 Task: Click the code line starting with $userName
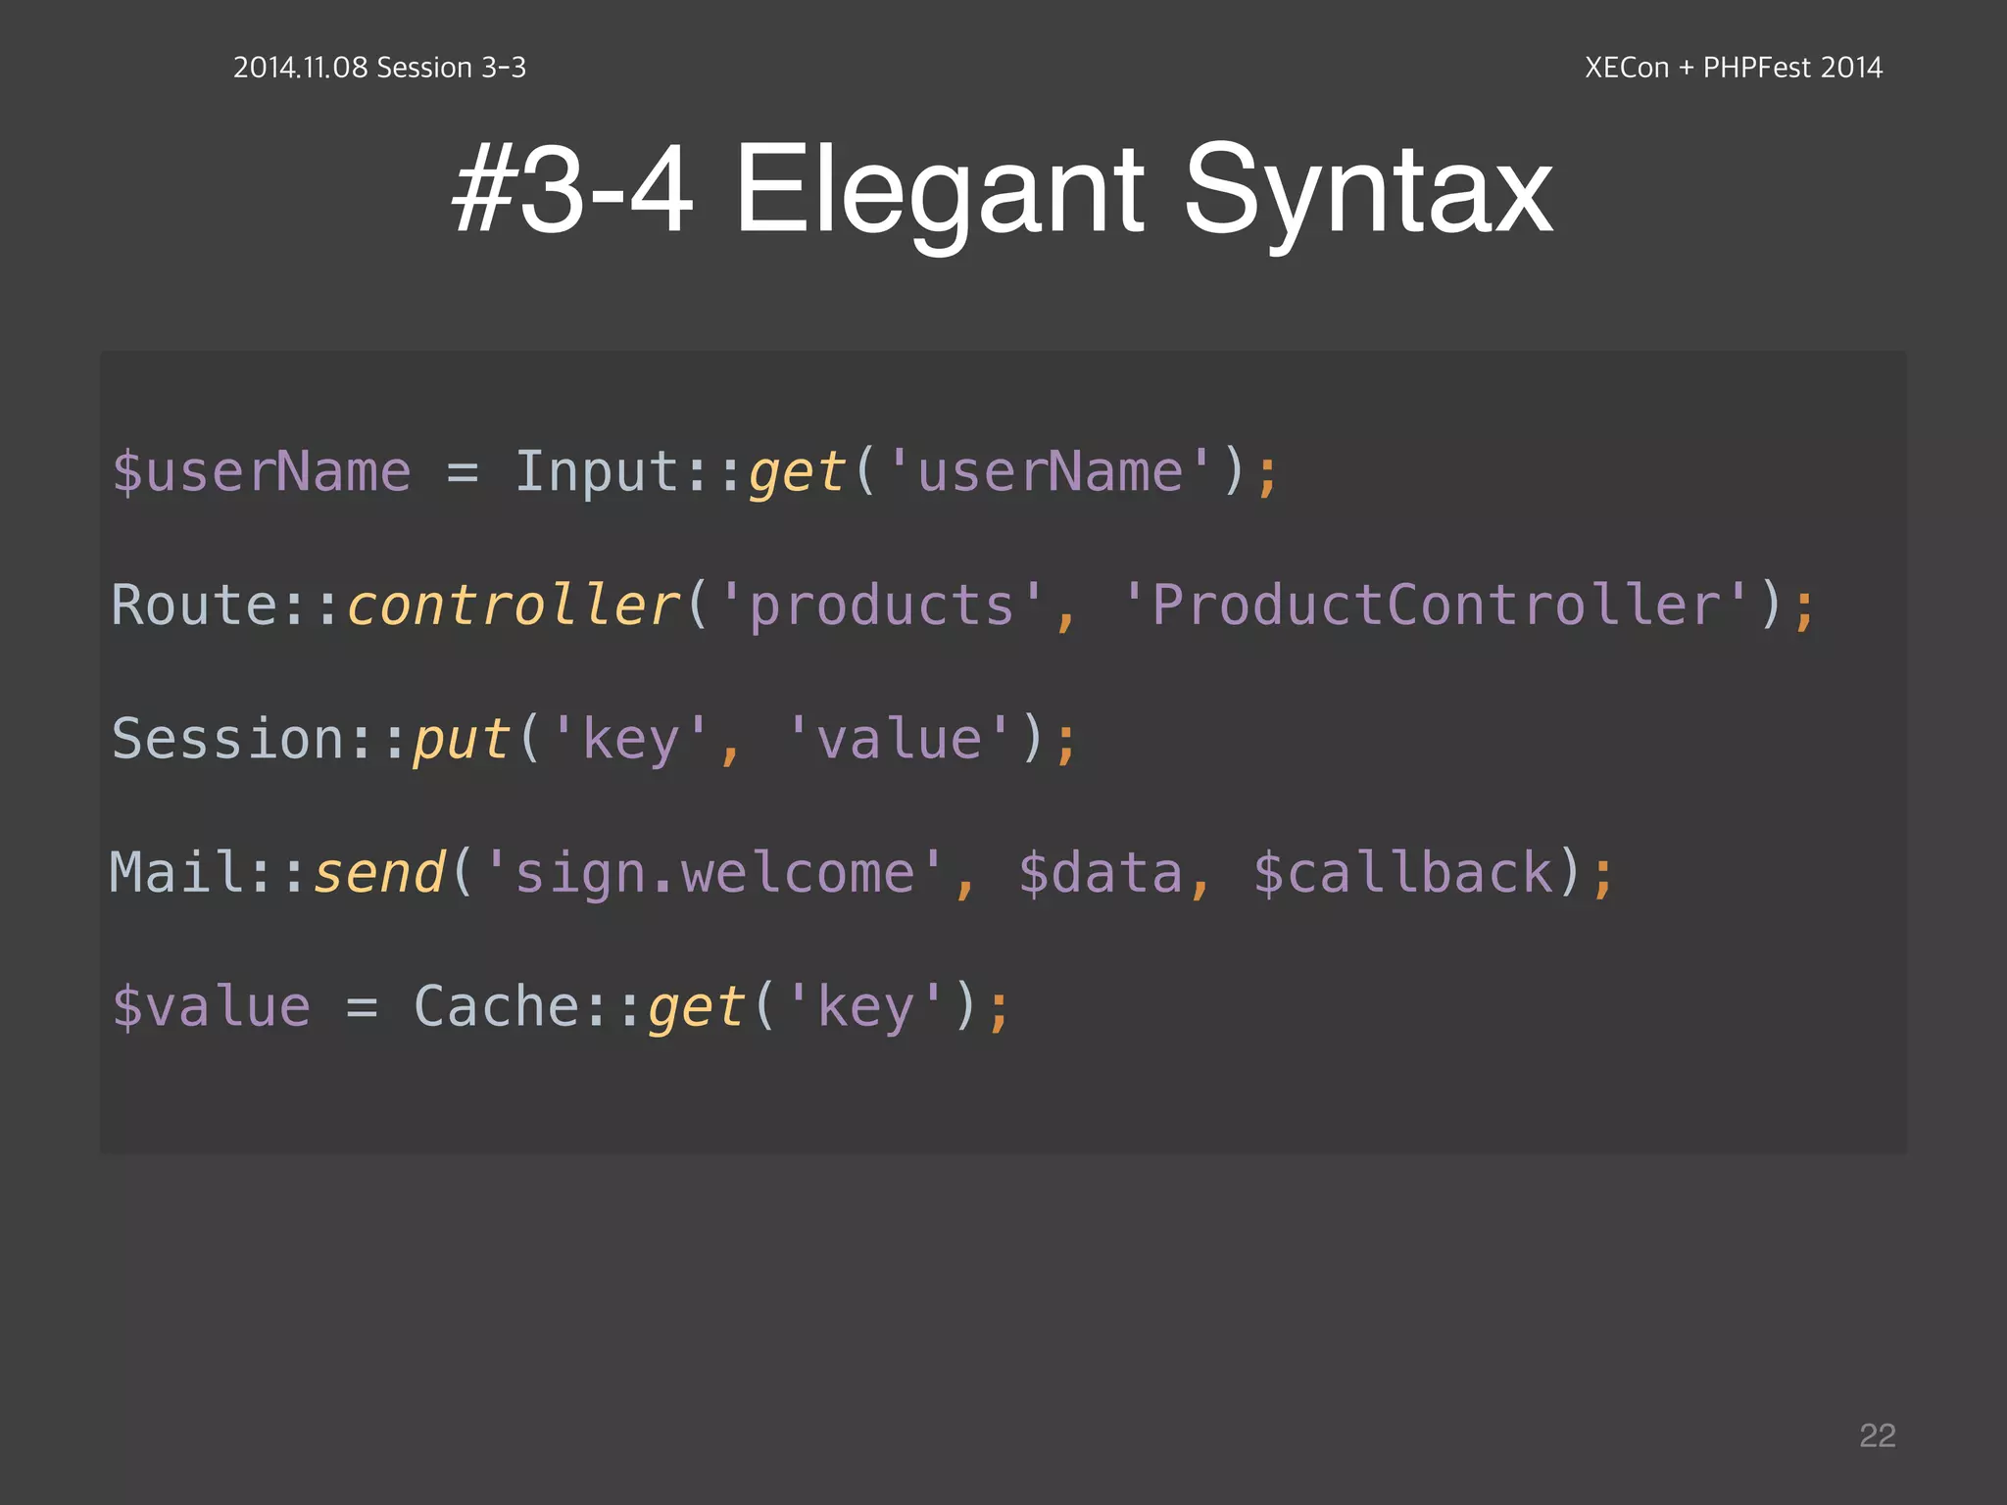point(696,472)
